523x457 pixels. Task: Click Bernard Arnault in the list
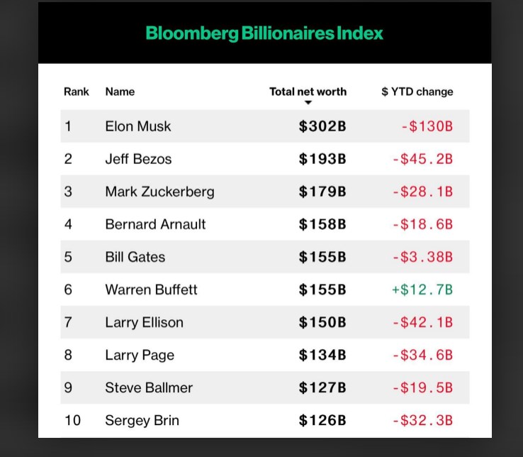click(x=155, y=224)
